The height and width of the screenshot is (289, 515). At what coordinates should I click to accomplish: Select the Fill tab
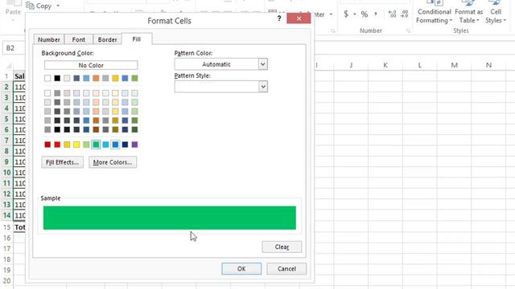[x=137, y=39]
